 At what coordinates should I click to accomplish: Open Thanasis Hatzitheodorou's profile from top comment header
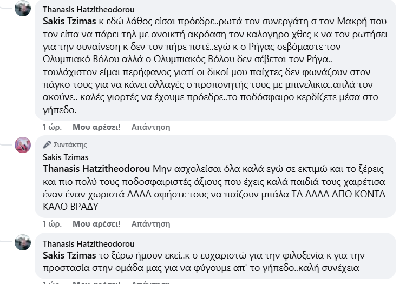click(89, 10)
